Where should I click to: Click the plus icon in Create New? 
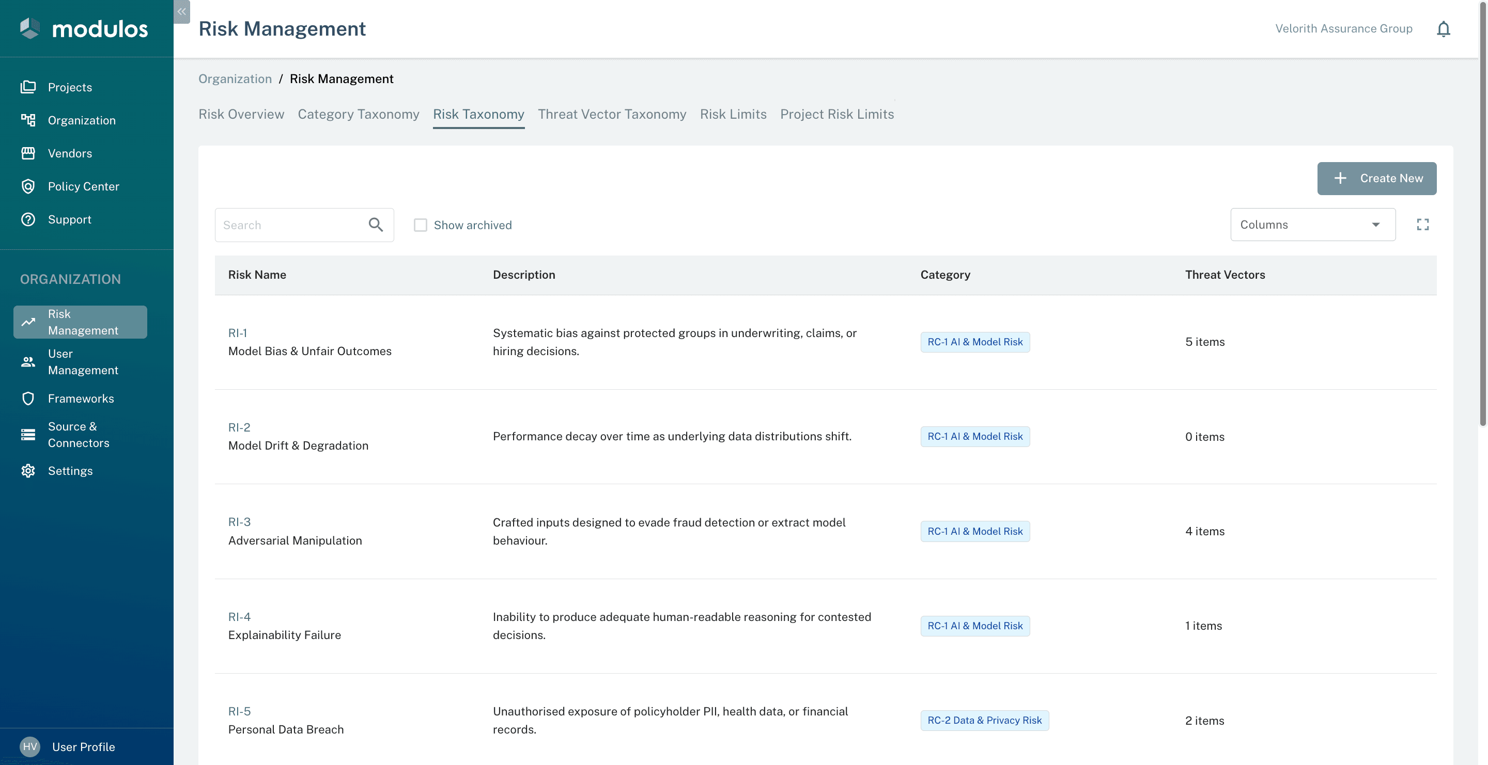[1340, 178]
